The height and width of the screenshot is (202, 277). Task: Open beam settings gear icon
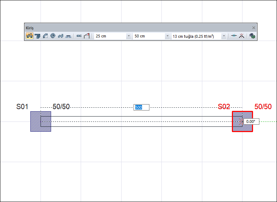pyautogui.click(x=252, y=36)
